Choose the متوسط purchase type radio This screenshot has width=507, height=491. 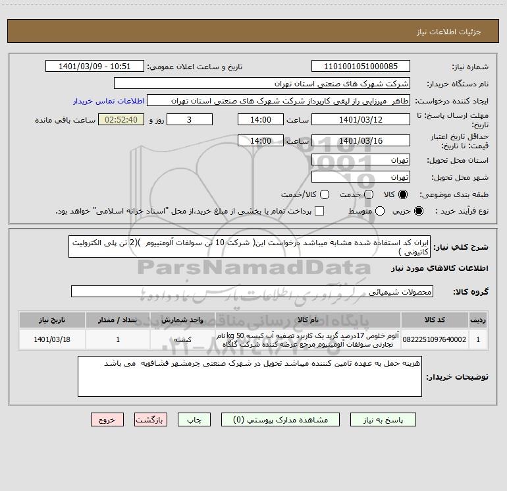(x=380, y=211)
